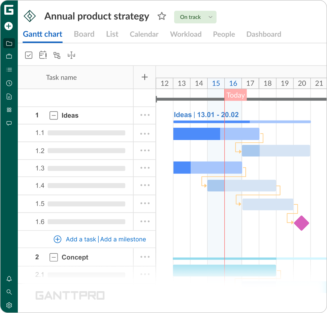327x313 pixels.
Task: Open the reports icon in sidebar
Action: [x=9, y=97]
